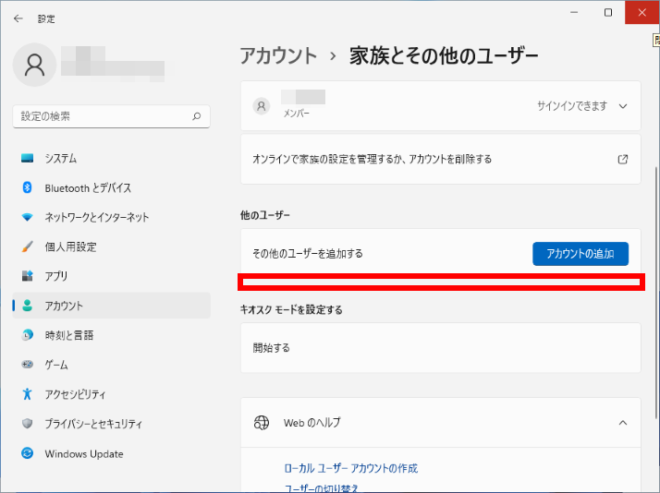Image resolution: width=660 pixels, height=493 pixels.
Task: Click the clock globe icon for 時刻と言語
Action: pos(28,335)
